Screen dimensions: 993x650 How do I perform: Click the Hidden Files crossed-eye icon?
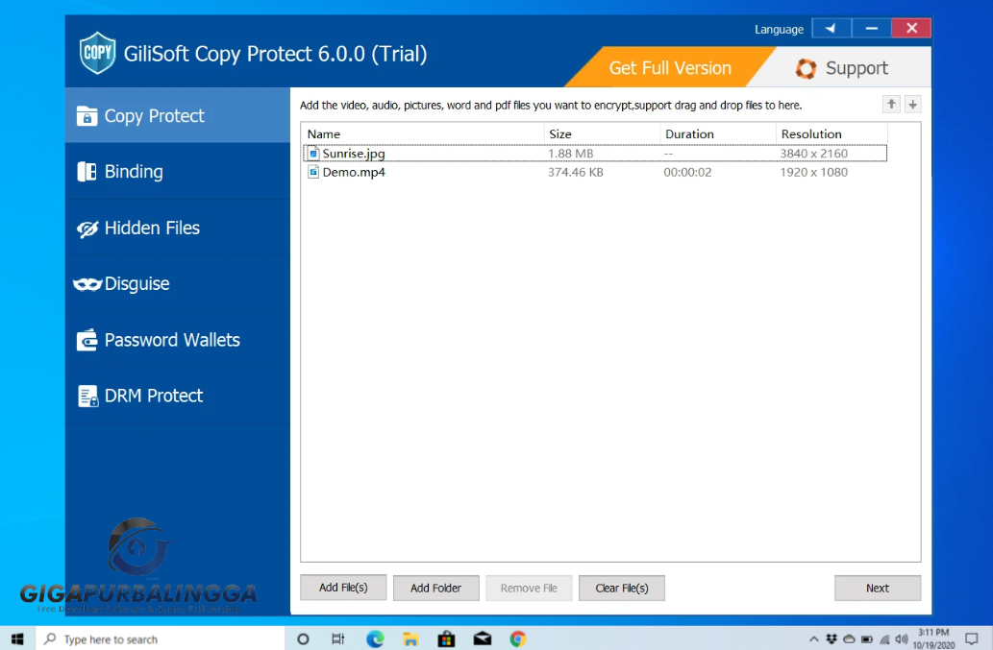point(87,229)
